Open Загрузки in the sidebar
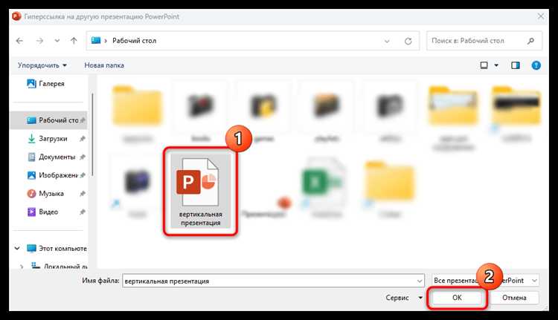558x320 pixels. click(x=53, y=139)
